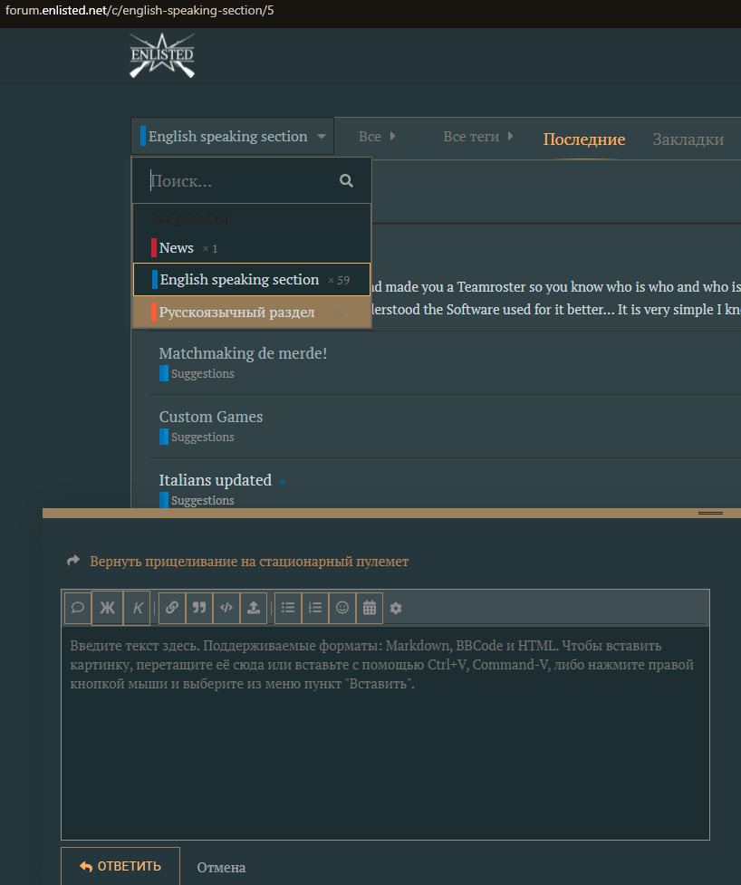This screenshot has height=885, width=741.
Task: Insert a numbered list
Action: point(315,608)
